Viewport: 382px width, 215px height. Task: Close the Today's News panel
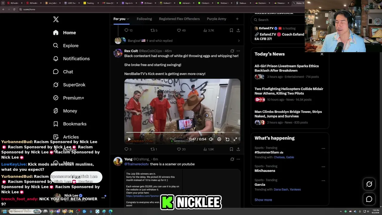[x=322, y=54]
